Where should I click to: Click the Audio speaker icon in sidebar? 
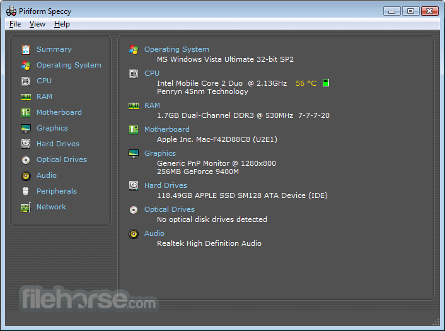(x=26, y=176)
